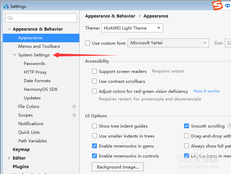231x174 pixels.
Task: Click the Settings window app icon
Action: click(6, 6)
